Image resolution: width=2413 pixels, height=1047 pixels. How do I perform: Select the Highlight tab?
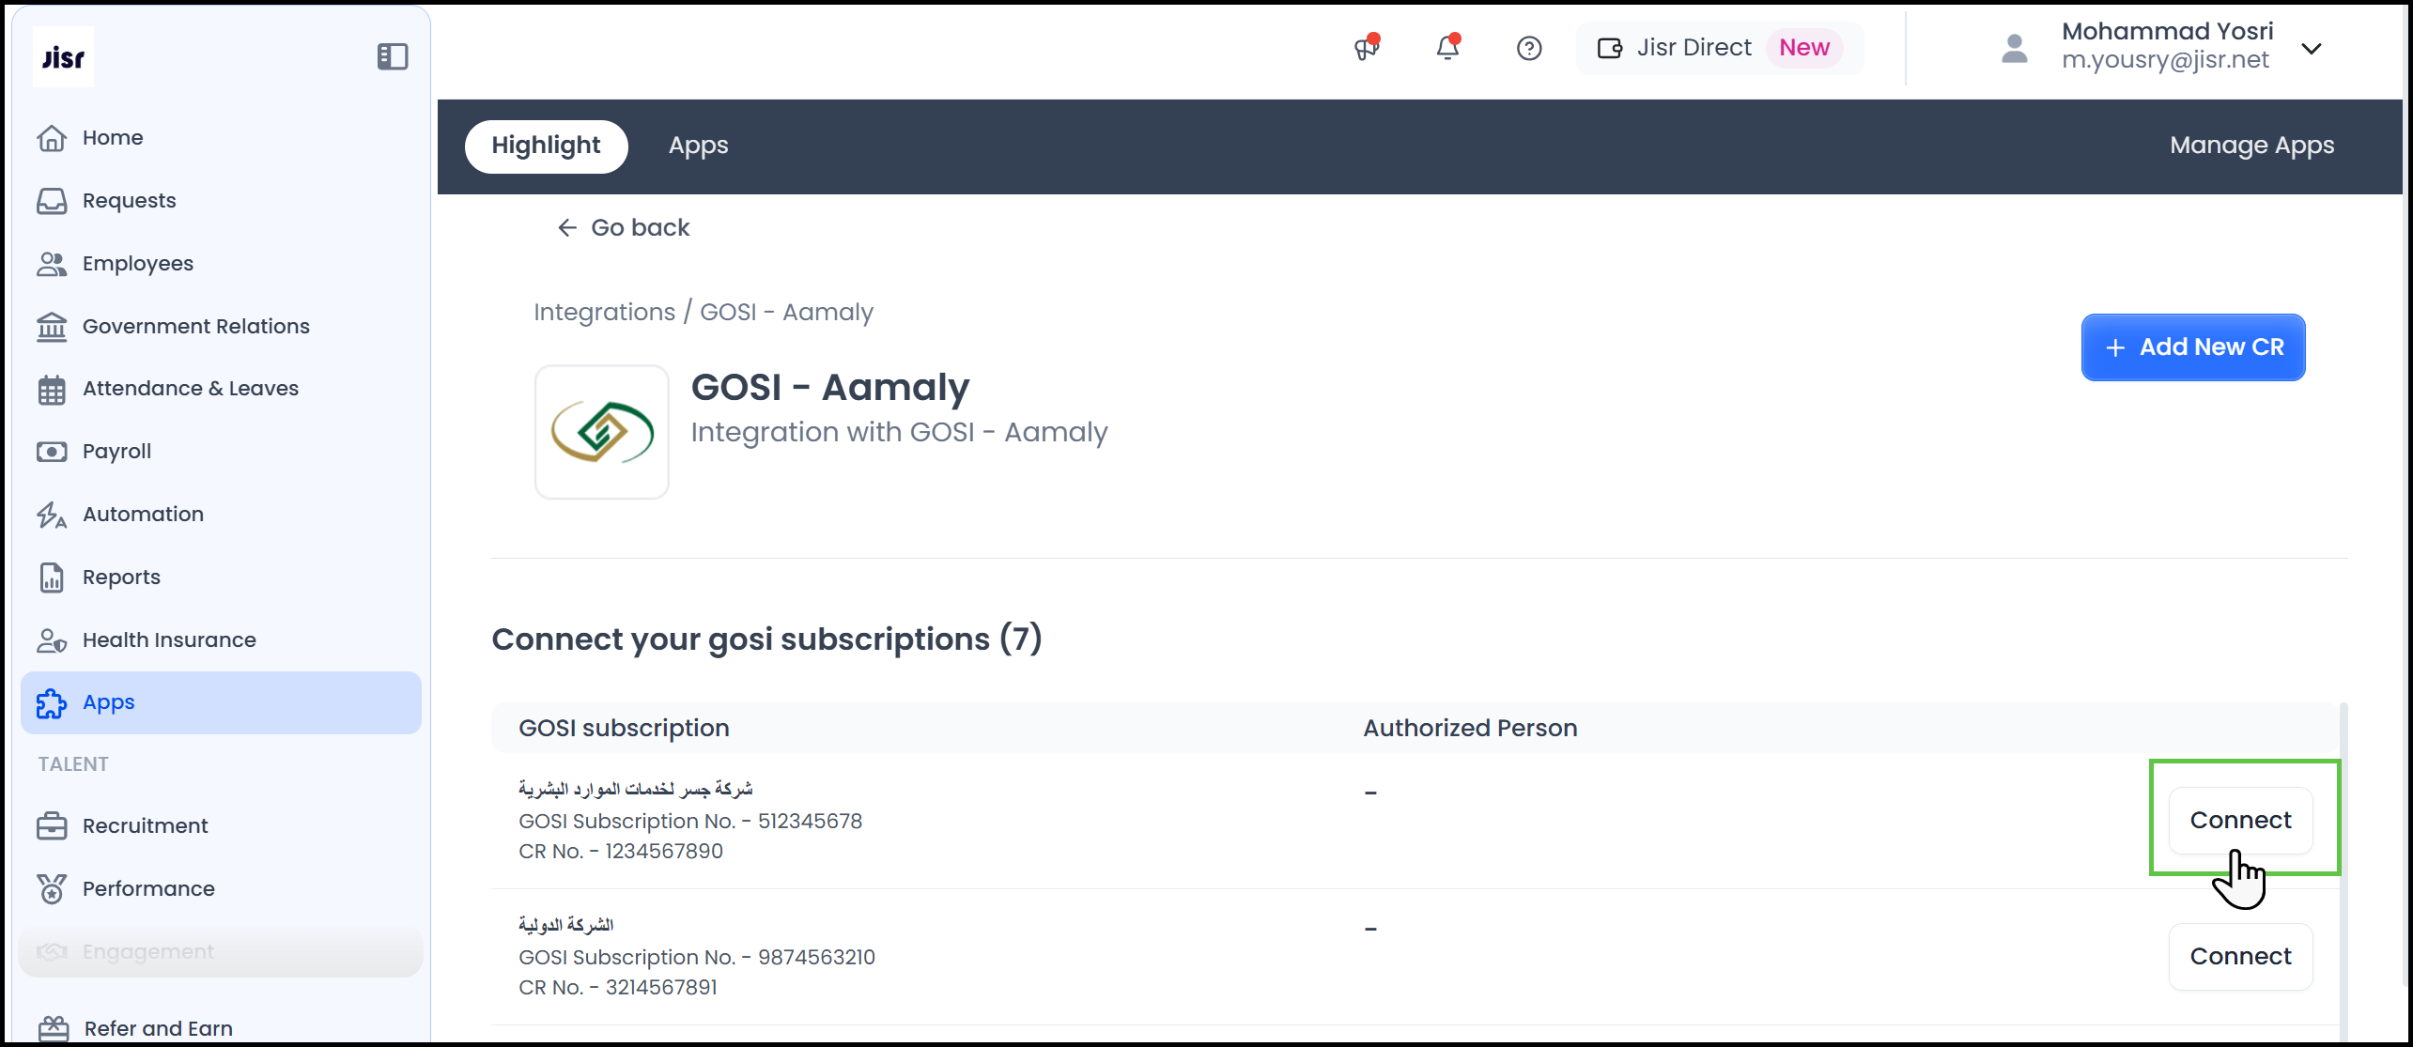click(x=546, y=146)
